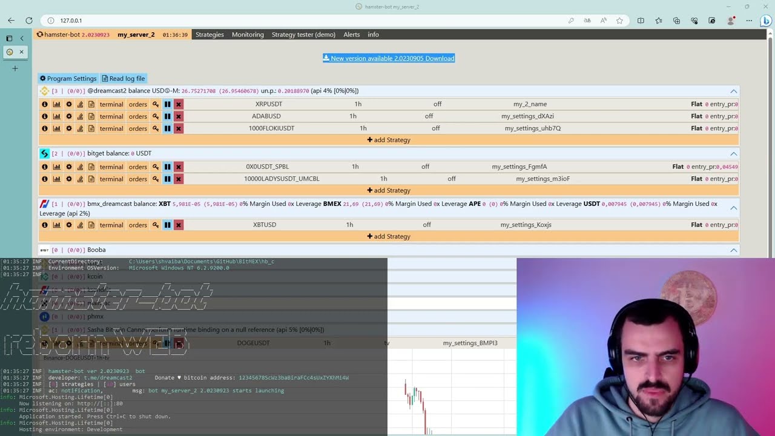Open Edge split screen icon
775x436 pixels.
pyautogui.click(x=641, y=21)
